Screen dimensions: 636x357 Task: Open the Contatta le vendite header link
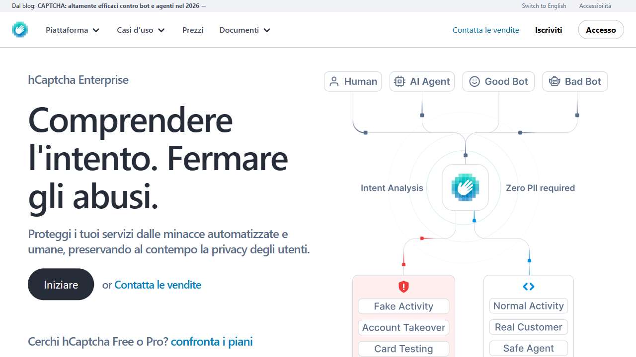coord(485,30)
